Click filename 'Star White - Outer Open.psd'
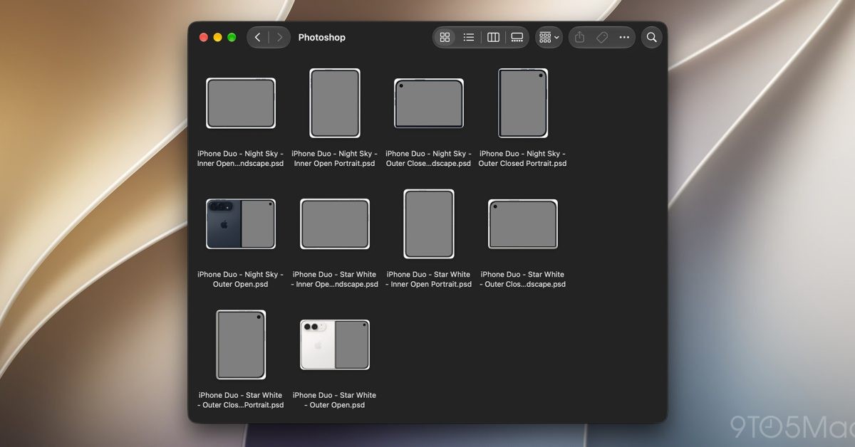Viewport: 855px width, 447px height. [335, 401]
